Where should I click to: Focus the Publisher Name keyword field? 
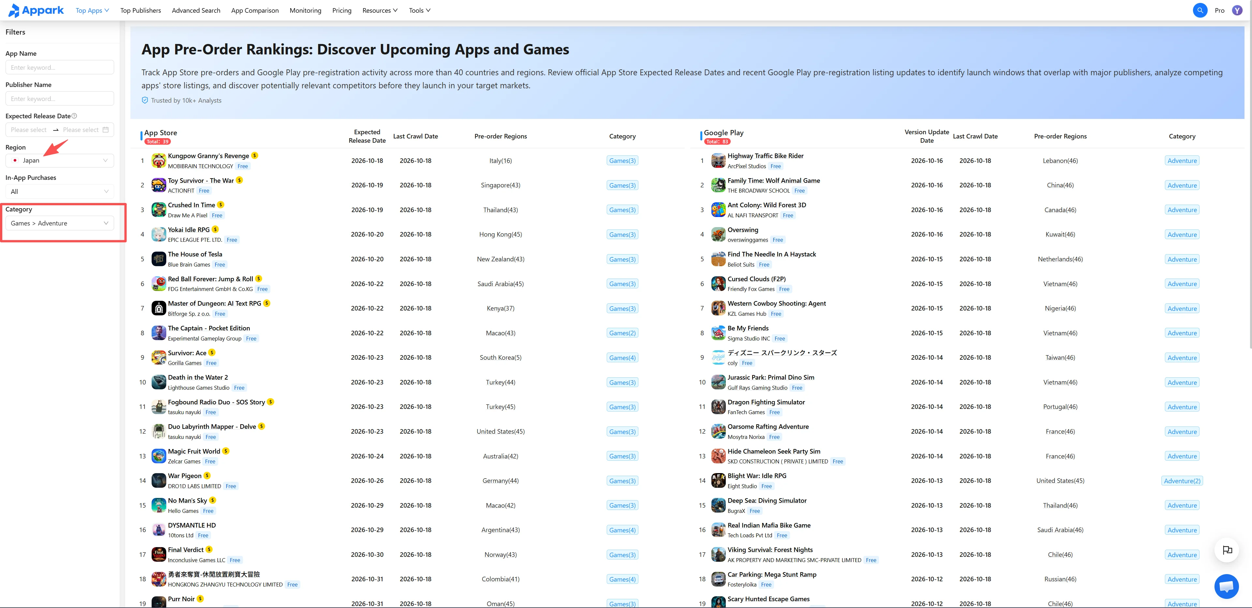click(60, 99)
